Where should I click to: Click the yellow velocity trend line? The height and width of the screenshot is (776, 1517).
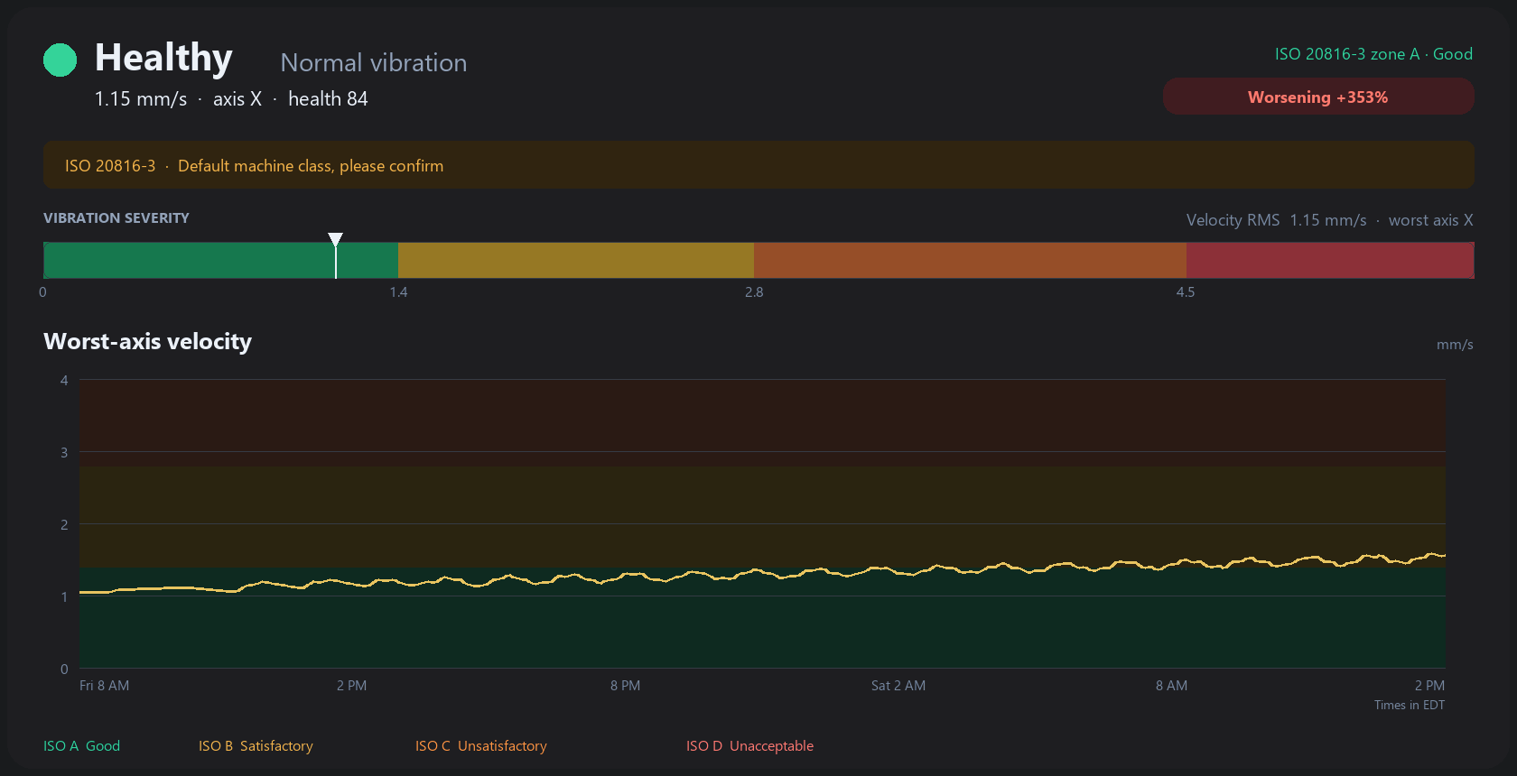[x=763, y=573]
